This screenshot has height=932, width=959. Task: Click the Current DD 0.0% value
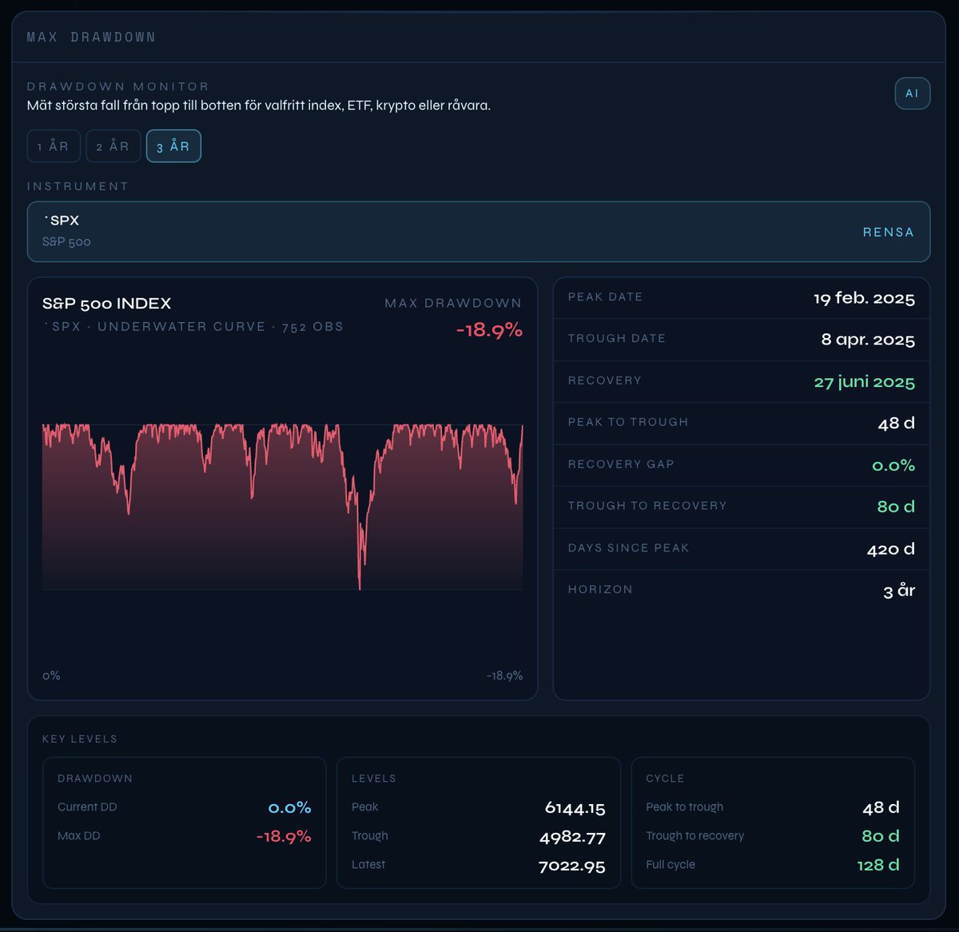289,808
